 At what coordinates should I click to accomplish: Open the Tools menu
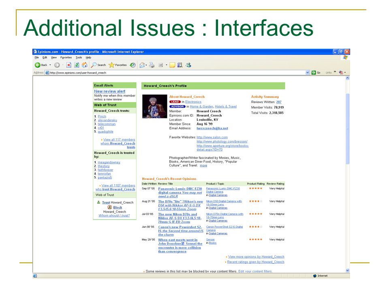click(79, 57)
